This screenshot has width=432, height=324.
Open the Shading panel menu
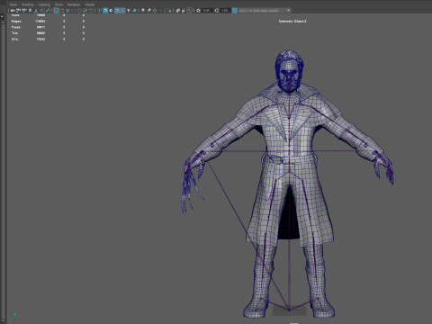[27, 4]
